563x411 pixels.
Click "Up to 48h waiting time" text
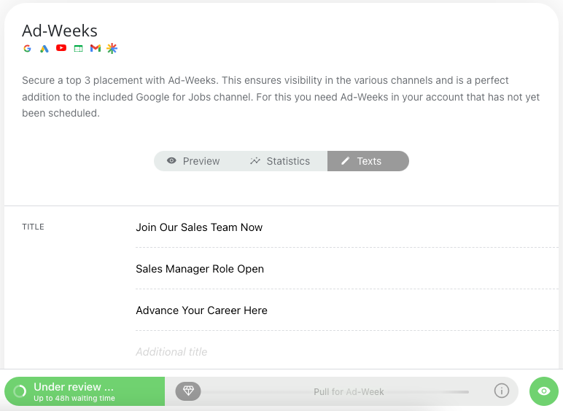tap(74, 398)
